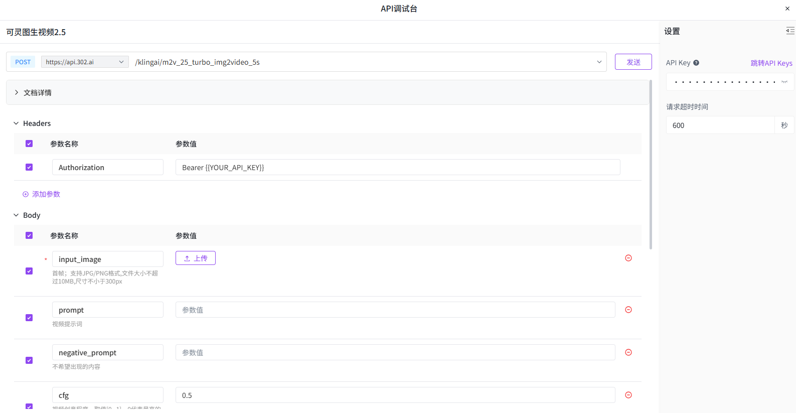Viewport: 796px width, 413px height.
Task: Open the 跳转API Keys link
Action: click(771, 63)
